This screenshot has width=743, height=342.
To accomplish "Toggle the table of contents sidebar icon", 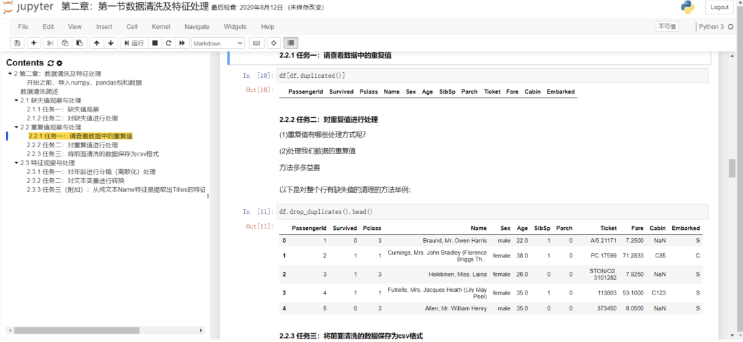I will [x=290, y=43].
